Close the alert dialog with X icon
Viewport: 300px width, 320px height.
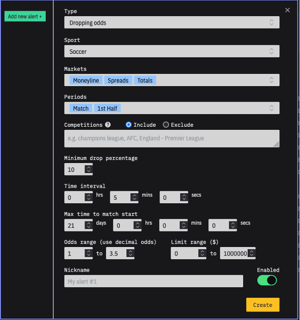point(287,10)
